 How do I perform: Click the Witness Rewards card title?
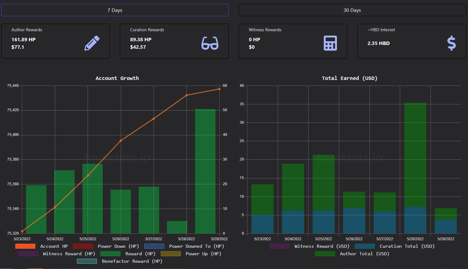point(265,30)
